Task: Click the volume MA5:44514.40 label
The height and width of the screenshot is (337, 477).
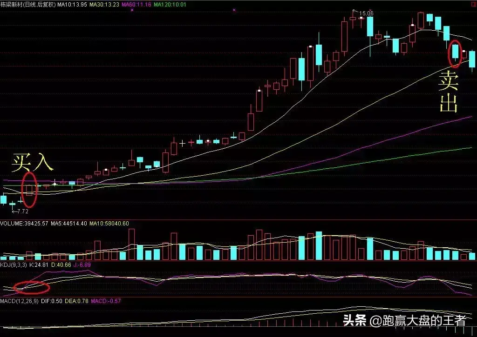Action: (69, 224)
